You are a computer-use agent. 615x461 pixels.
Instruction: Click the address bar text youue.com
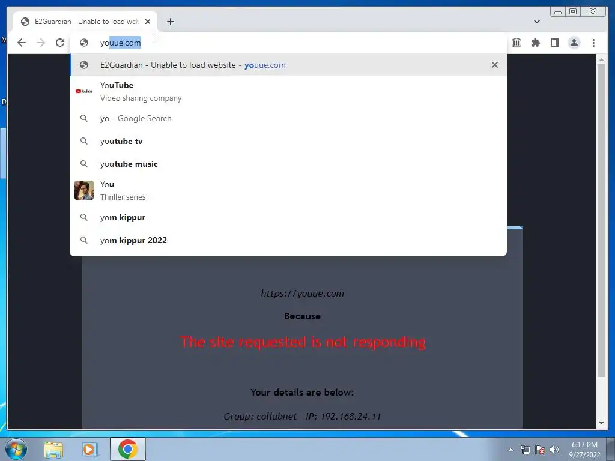pos(120,43)
